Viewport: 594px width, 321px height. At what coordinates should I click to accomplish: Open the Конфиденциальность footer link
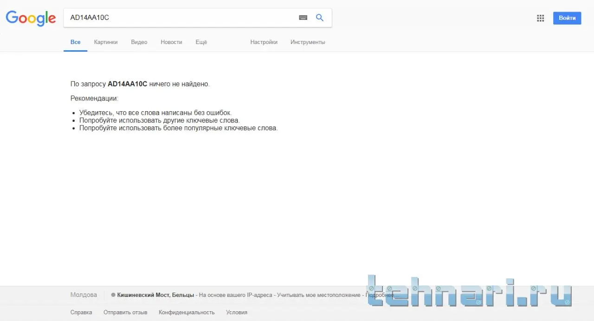pyautogui.click(x=187, y=313)
